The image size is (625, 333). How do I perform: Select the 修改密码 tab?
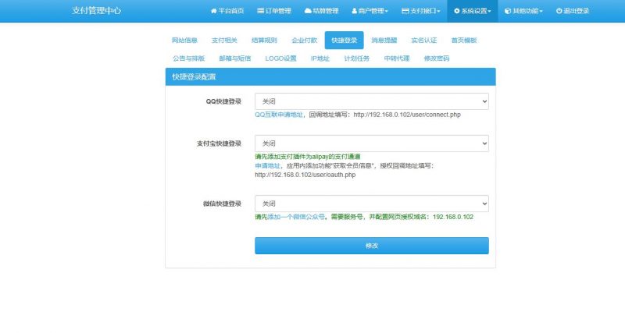(x=436, y=58)
